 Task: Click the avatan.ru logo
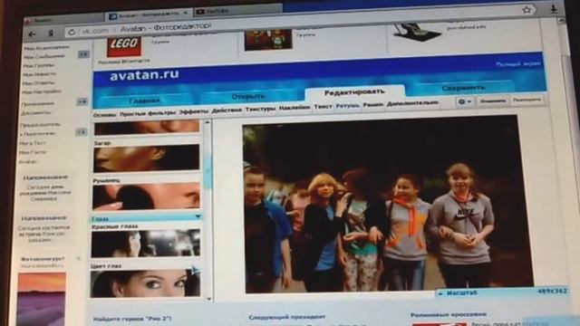click(144, 74)
